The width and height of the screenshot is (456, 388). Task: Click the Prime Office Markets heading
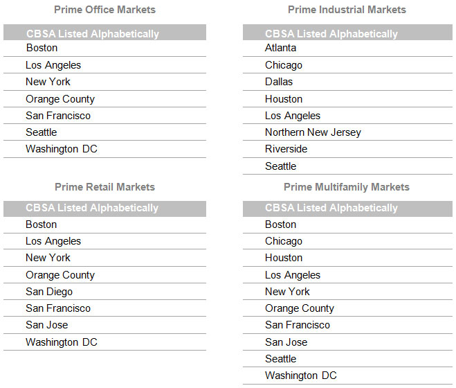point(104,10)
